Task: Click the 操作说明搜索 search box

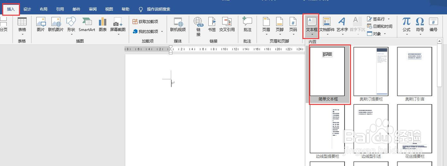Action: [155, 9]
